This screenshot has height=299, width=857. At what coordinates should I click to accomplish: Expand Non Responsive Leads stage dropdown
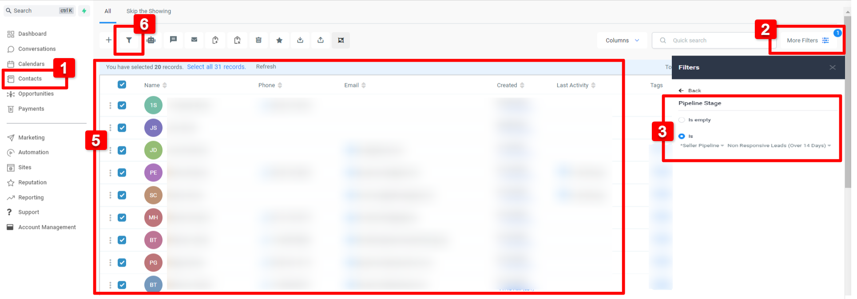pos(779,146)
